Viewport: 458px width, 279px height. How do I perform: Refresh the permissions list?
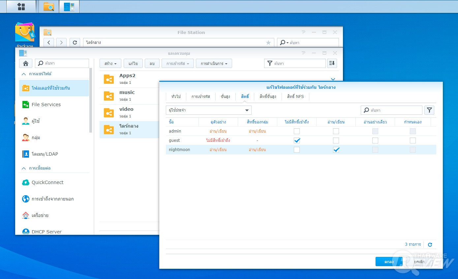coord(430,245)
